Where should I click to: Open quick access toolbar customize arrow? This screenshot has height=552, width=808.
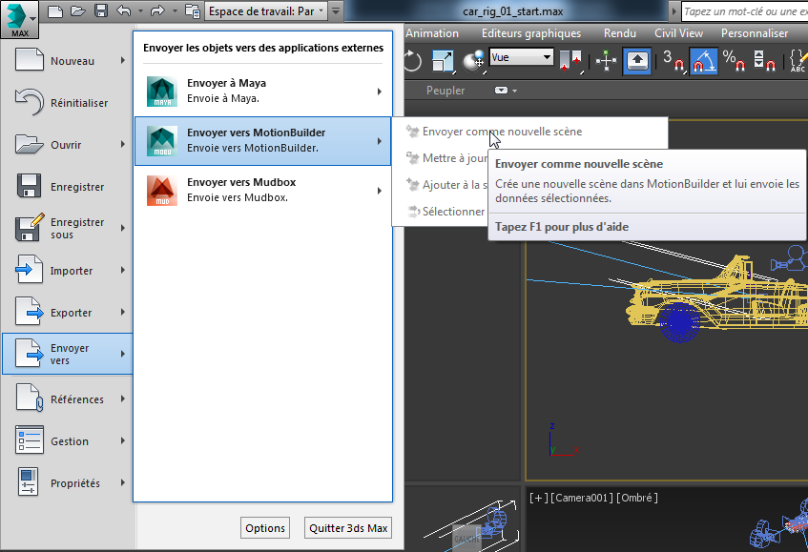(336, 10)
